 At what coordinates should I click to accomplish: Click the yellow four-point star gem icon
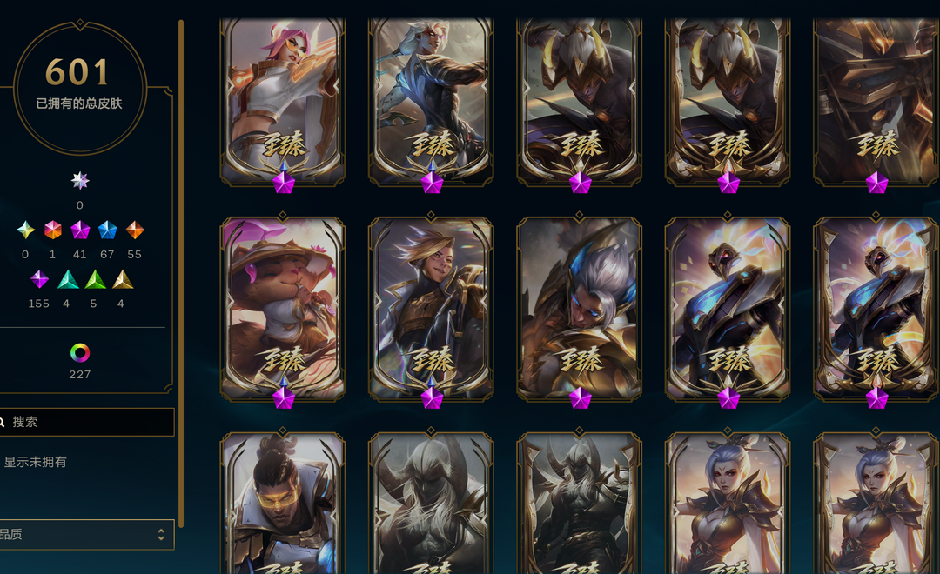coord(25,230)
